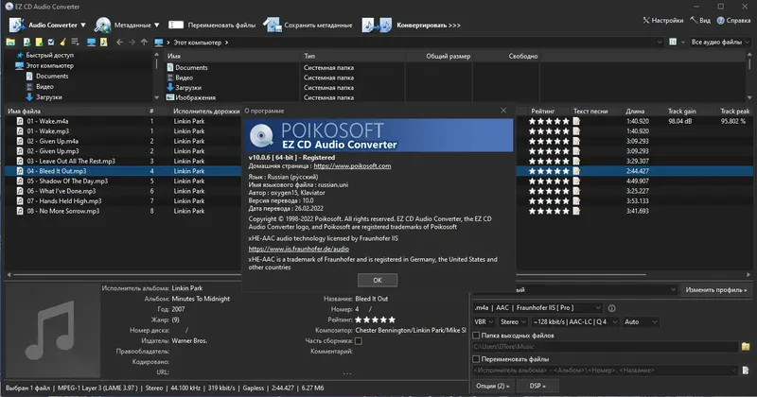Click the add files icon with green plus
Image resolution: width=757 pixels, height=397 pixels.
[x=27, y=43]
